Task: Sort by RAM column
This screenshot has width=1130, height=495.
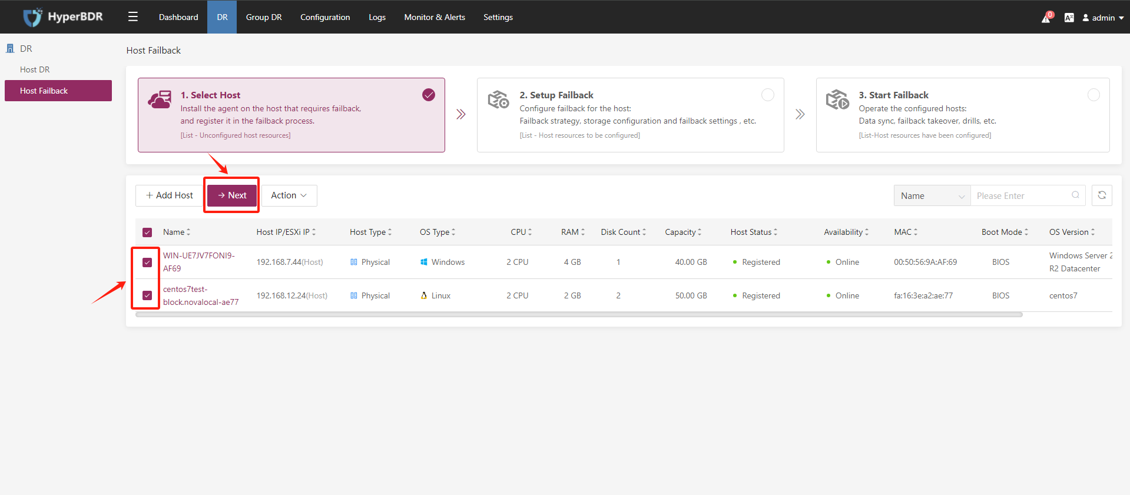Action: (x=583, y=232)
